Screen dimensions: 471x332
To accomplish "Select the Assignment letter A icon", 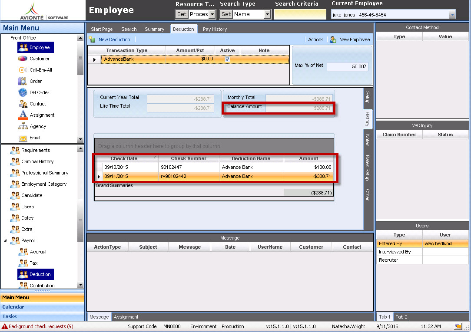I will [x=23, y=115].
